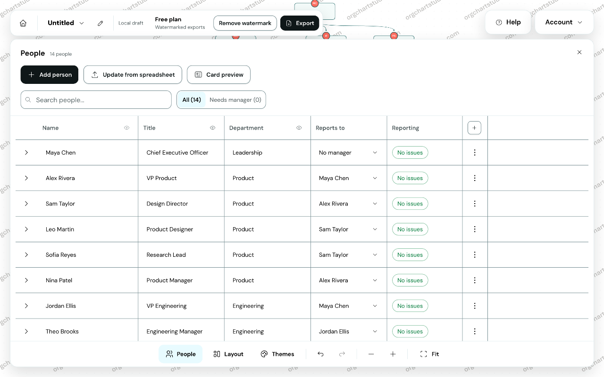Viewport: 604px width, 377px height.
Task: Open more options for Theo Brooks
Action: tap(475, 331)
